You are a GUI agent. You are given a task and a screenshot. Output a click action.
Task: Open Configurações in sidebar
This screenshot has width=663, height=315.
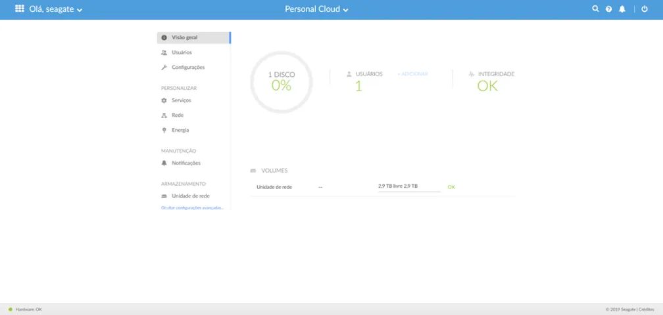point(188,68)
